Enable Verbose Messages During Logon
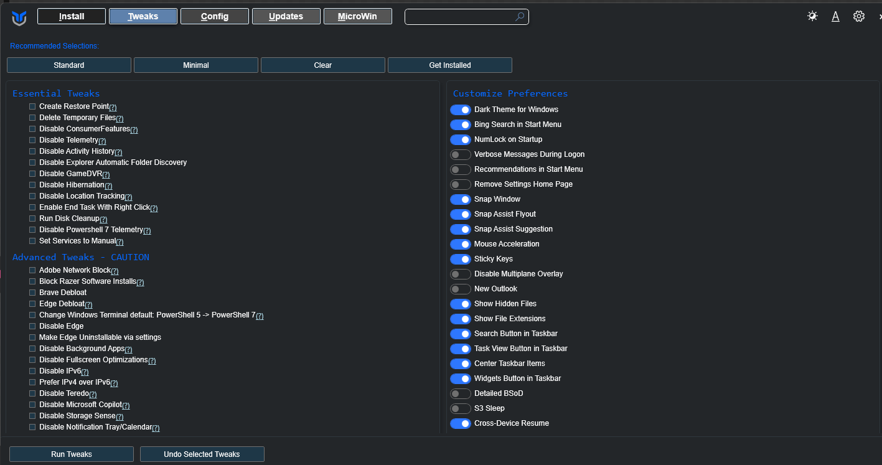Screen dimensions: 882x465 click(x=461, y=154)
